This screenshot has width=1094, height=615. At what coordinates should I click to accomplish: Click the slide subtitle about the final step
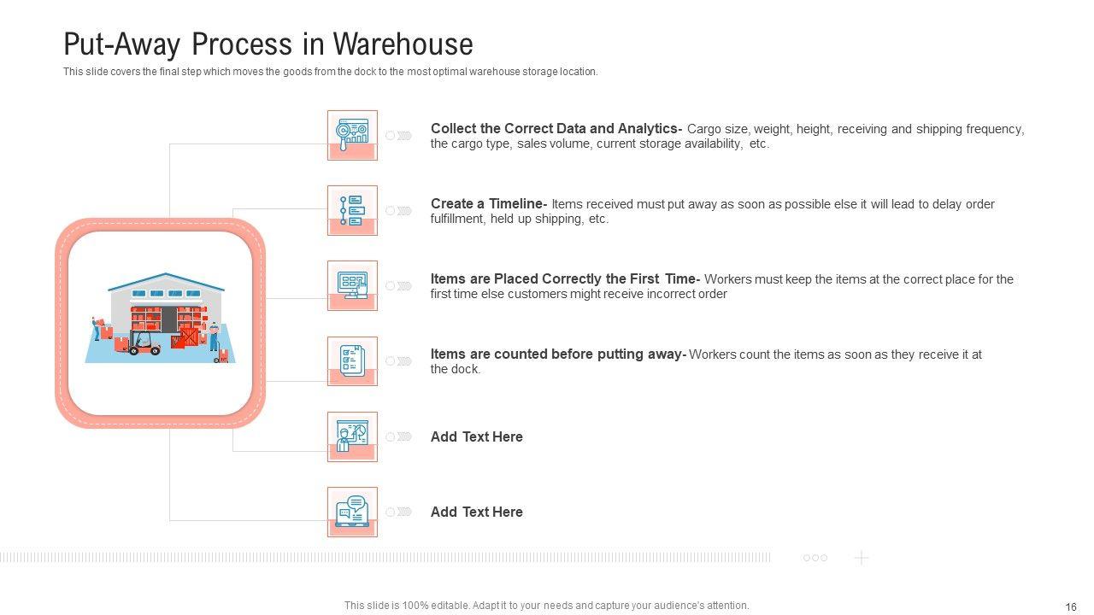click(330, 72)
